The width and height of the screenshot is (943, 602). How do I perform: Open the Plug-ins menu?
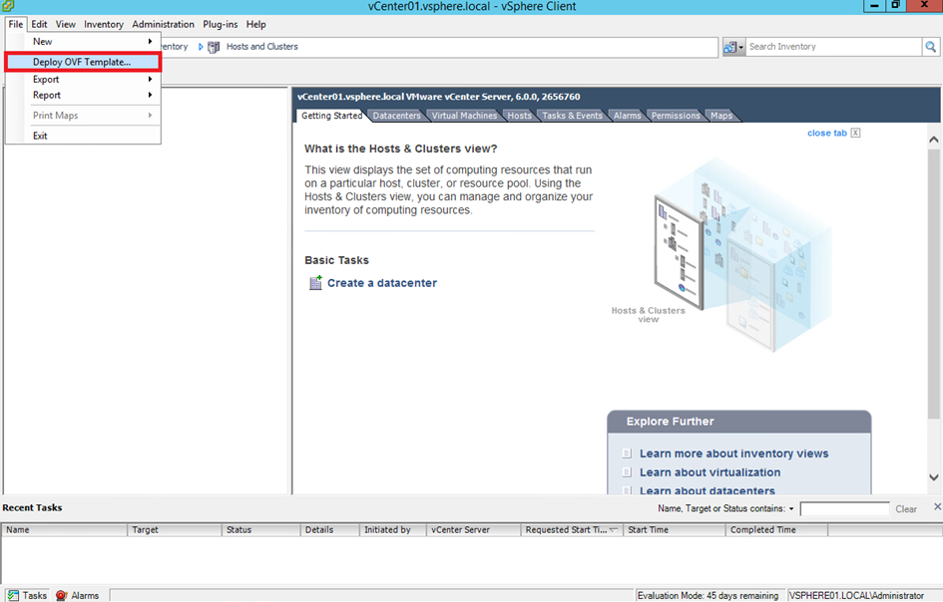click(x=221, y=24)
